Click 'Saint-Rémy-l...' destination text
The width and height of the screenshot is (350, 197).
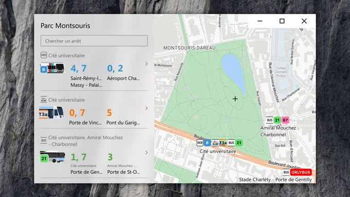(86, 78)
